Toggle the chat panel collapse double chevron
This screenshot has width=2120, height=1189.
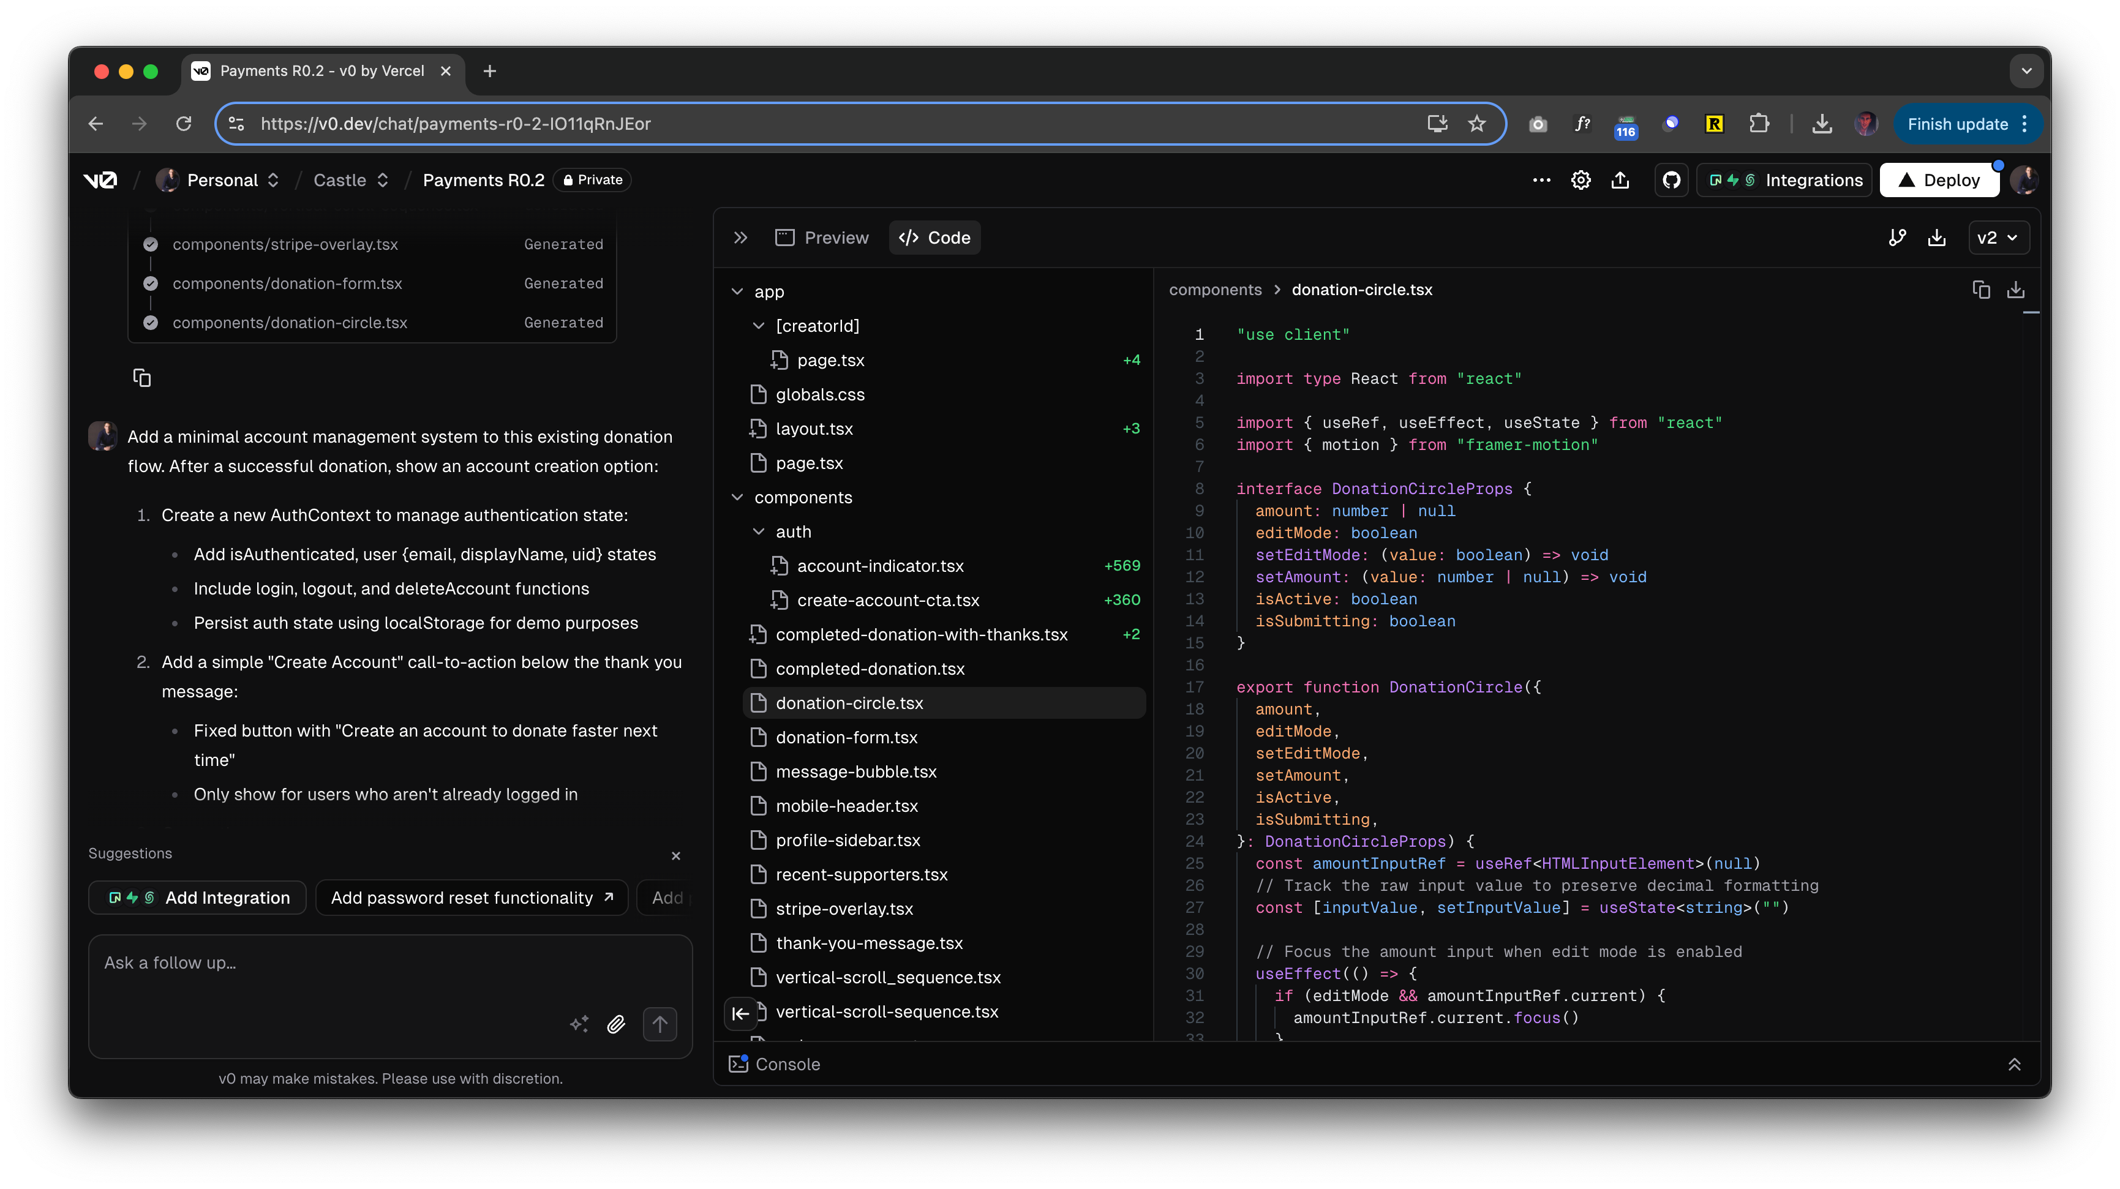(740, 238)
